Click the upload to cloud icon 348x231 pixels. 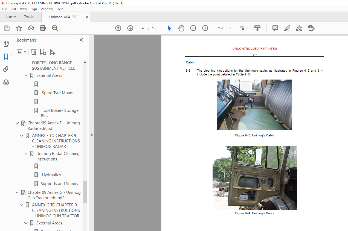(x=31, y=28)
